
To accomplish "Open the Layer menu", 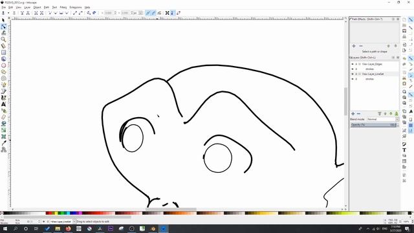I will tap(27, 7).
